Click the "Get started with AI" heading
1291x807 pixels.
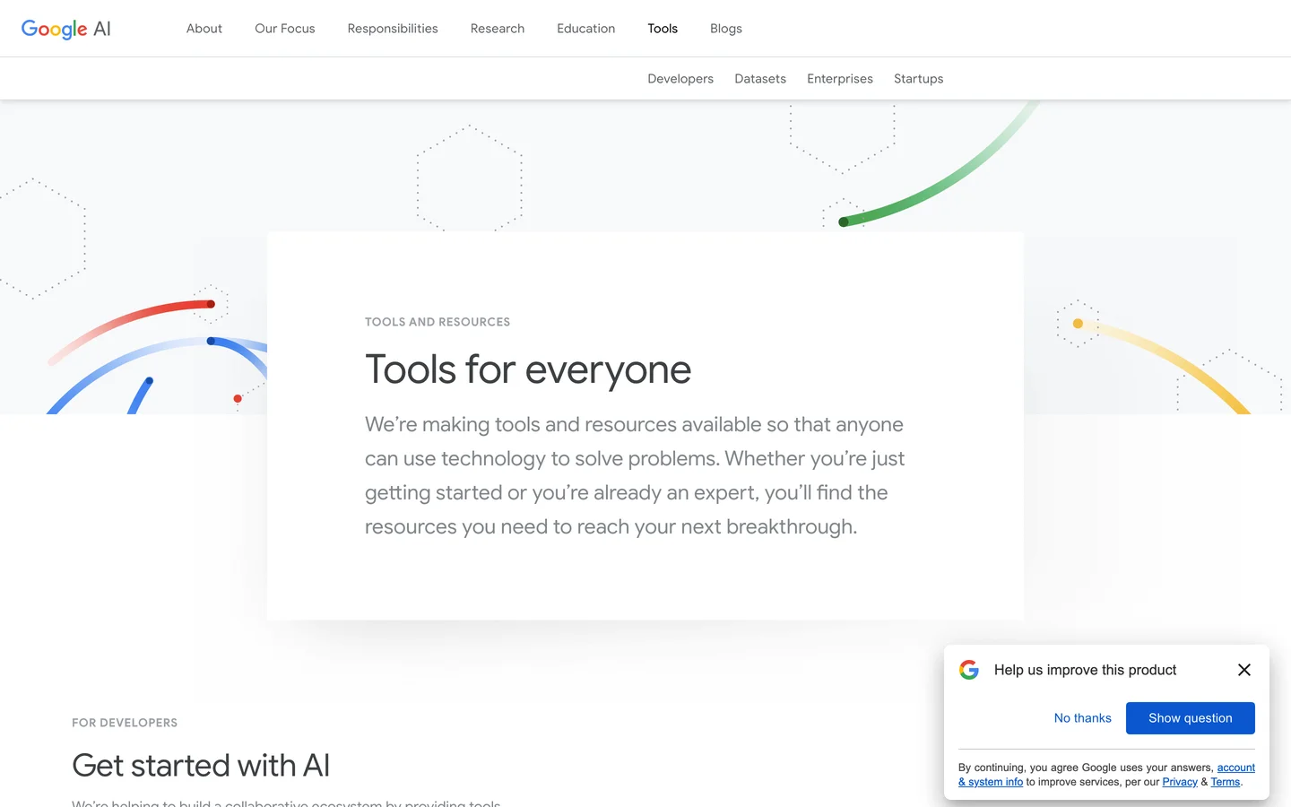pyautogui.click(x=201, y=766)
